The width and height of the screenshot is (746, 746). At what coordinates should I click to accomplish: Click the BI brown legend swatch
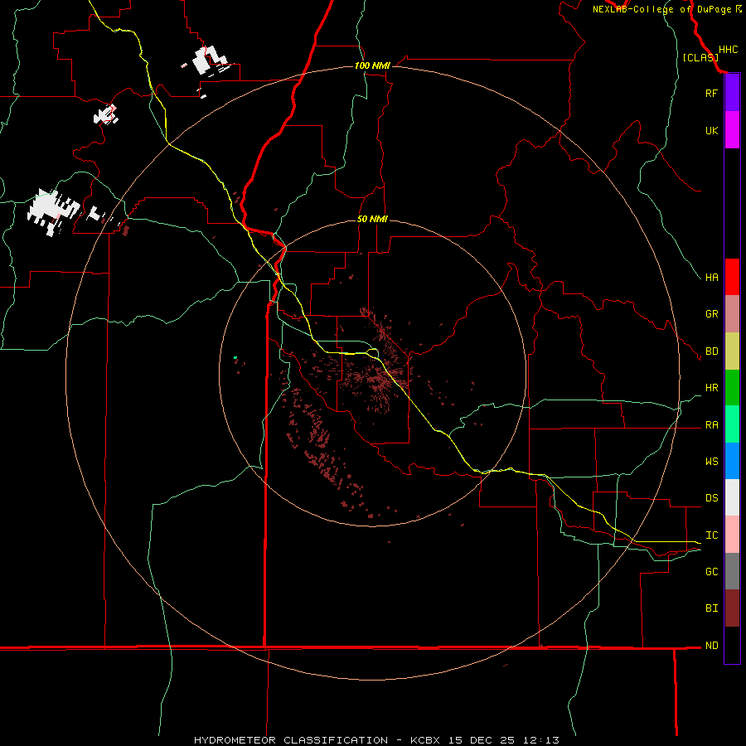coord(732,608)
